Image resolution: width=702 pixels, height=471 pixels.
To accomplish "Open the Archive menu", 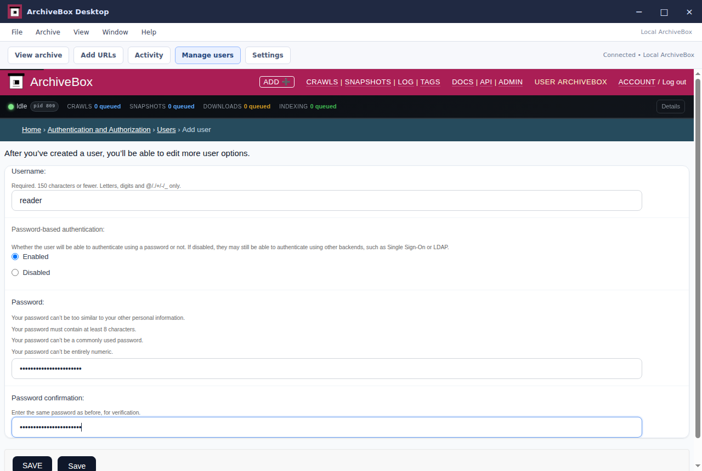I will (48, 32).
